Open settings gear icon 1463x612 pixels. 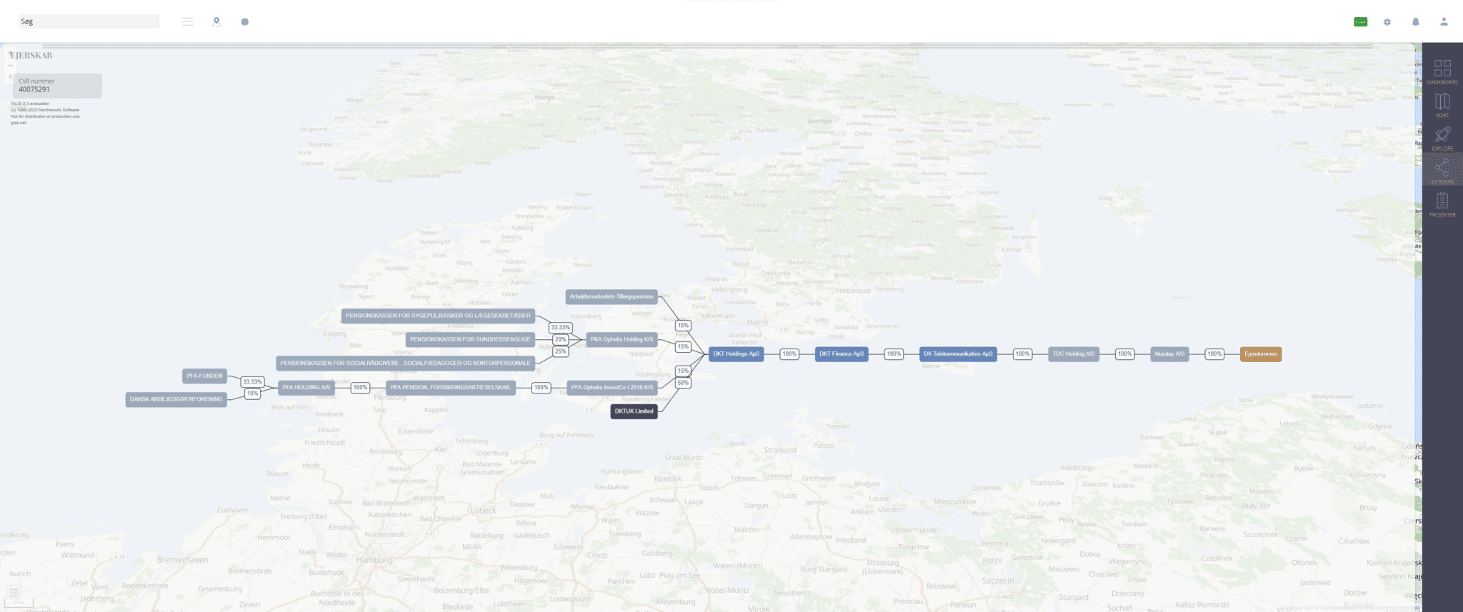coord(1387,22)
